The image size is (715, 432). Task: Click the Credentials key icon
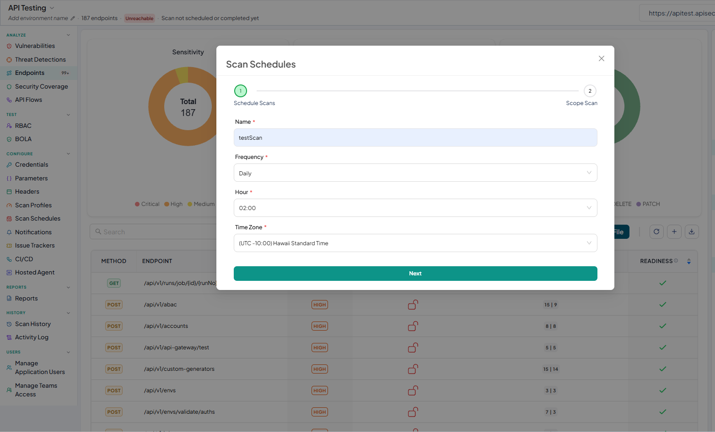[x=9, y=165]
